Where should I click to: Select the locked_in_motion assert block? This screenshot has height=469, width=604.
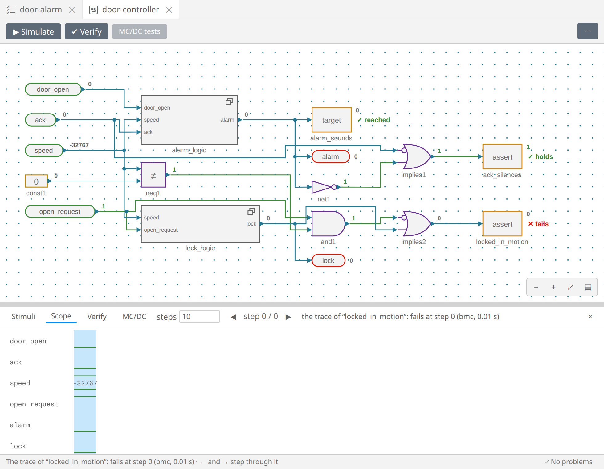[502, 224]
